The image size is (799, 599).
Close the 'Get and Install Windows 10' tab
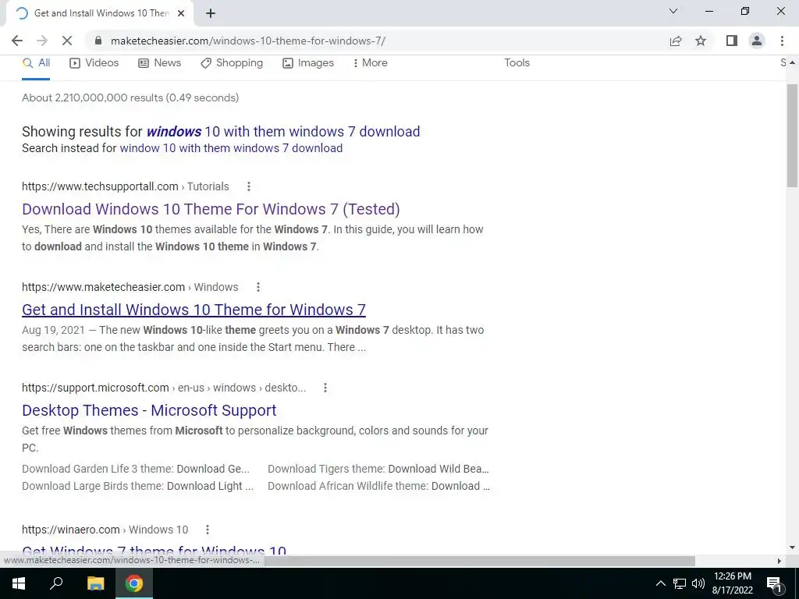coord(181,13)
